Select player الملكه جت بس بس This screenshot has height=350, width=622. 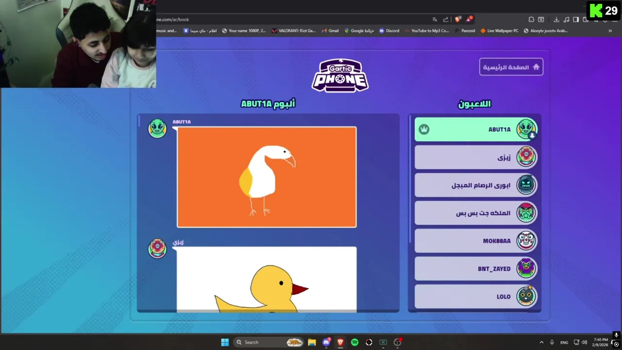click(x=476, y=213)
